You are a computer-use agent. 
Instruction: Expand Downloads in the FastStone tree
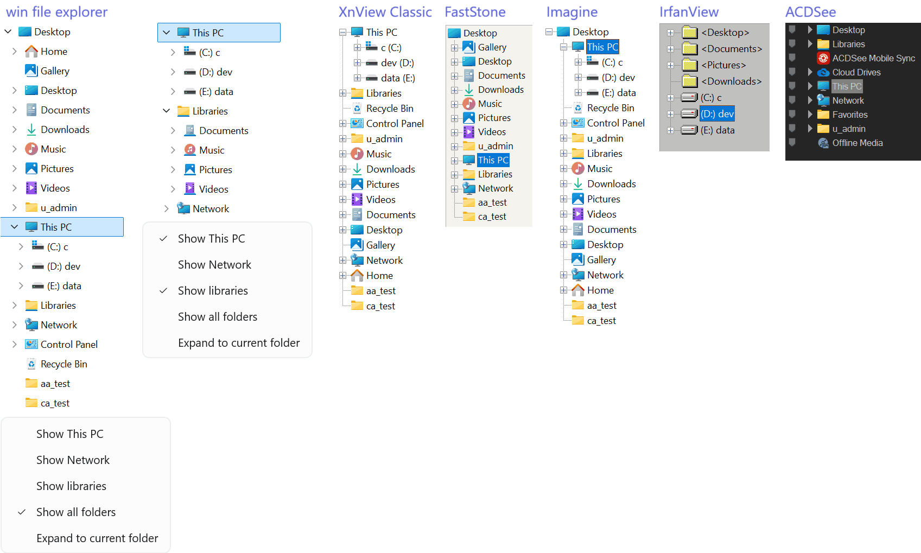tap(454, 90)
